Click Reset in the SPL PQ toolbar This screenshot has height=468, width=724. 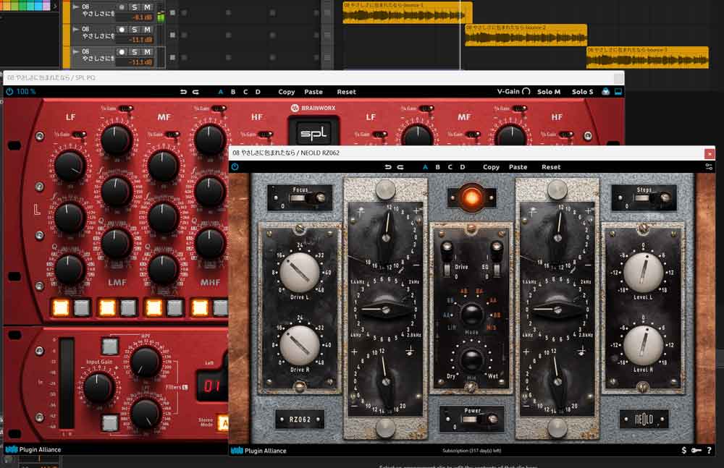(346, 92)
